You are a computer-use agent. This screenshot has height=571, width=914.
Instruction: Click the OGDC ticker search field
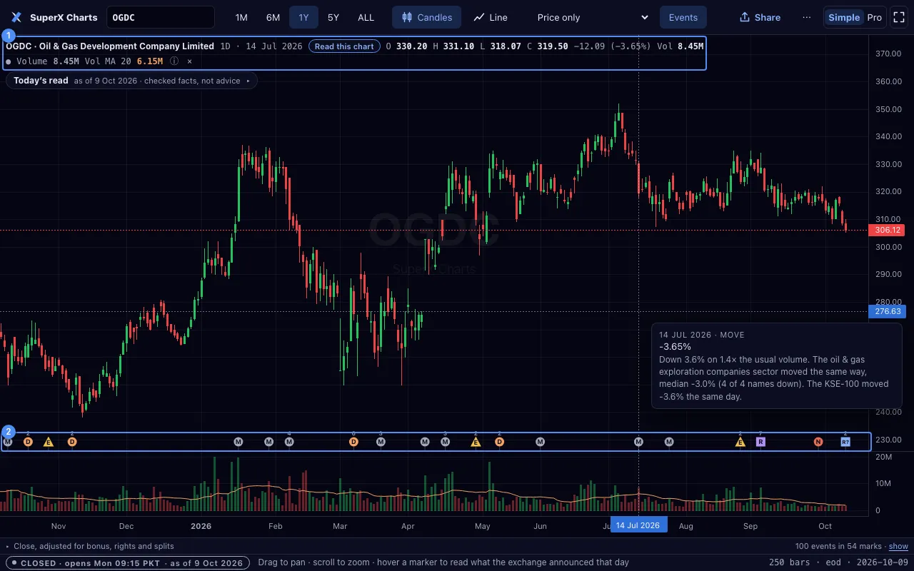click(x=161, y=17)
